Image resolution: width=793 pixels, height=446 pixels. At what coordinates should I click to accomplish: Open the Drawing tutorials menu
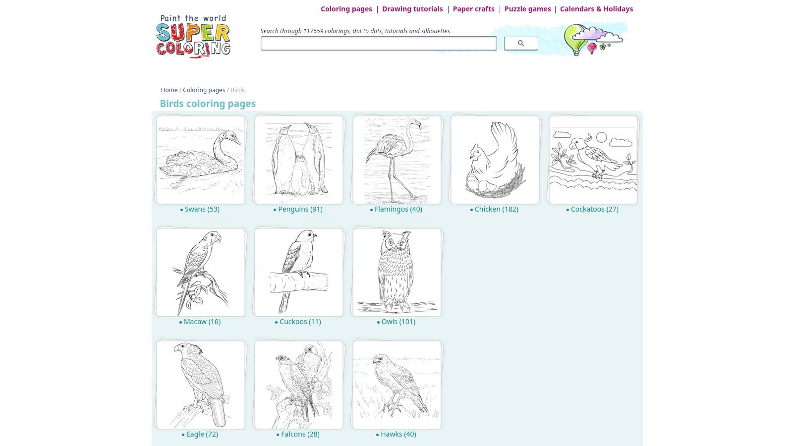(412, 9)
